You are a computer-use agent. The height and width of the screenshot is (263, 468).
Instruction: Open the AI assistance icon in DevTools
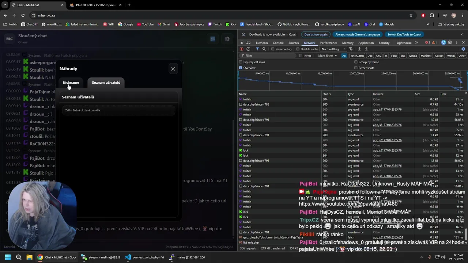(x=444, y=43)
